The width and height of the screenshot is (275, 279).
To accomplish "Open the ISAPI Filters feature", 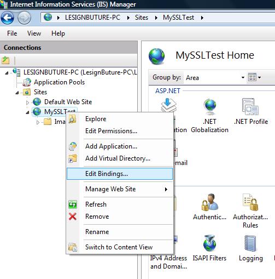I will click(x=209, y=248).
